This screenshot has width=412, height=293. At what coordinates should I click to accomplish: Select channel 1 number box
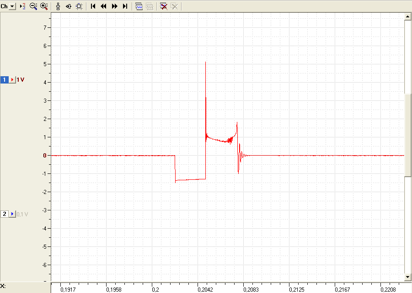(4, 80)
